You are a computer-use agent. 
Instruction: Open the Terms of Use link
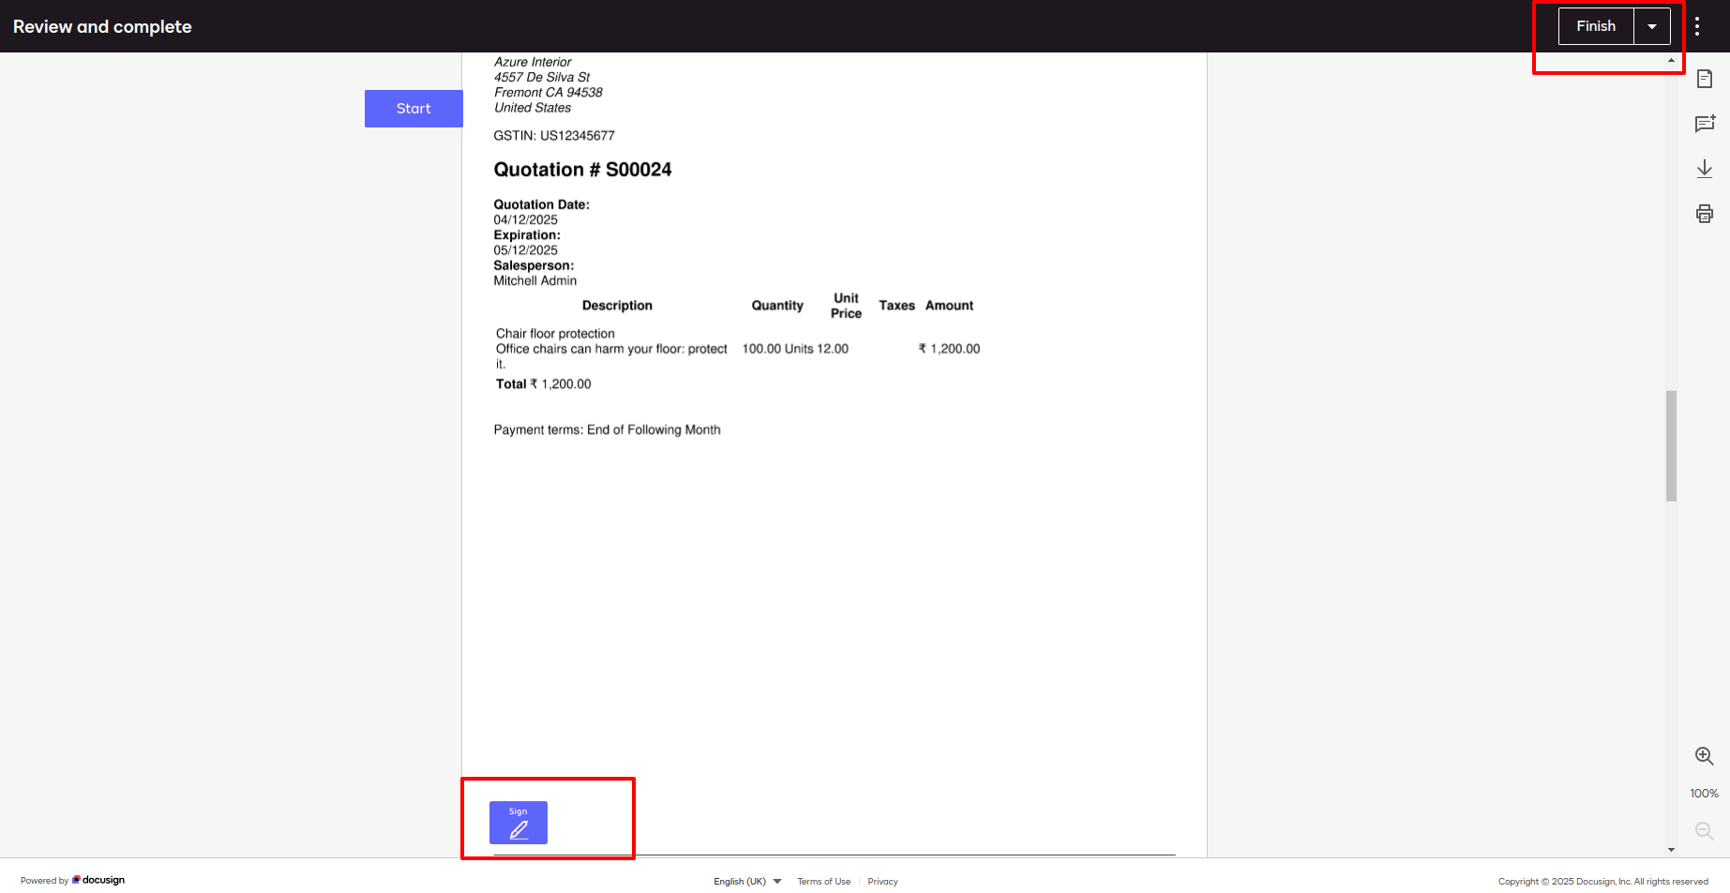(x=824, y=882)
